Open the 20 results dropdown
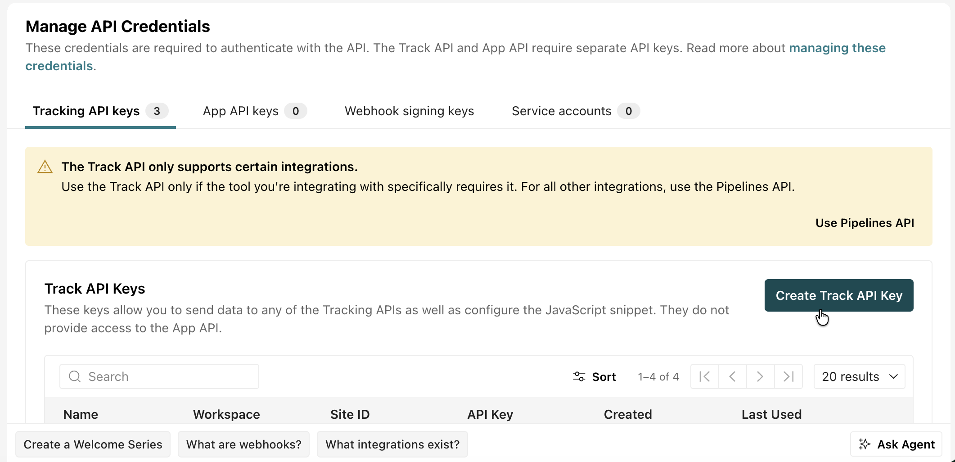The width and height of the screenshot is (955, 462). pyautogui.click(x=859, y=376)
